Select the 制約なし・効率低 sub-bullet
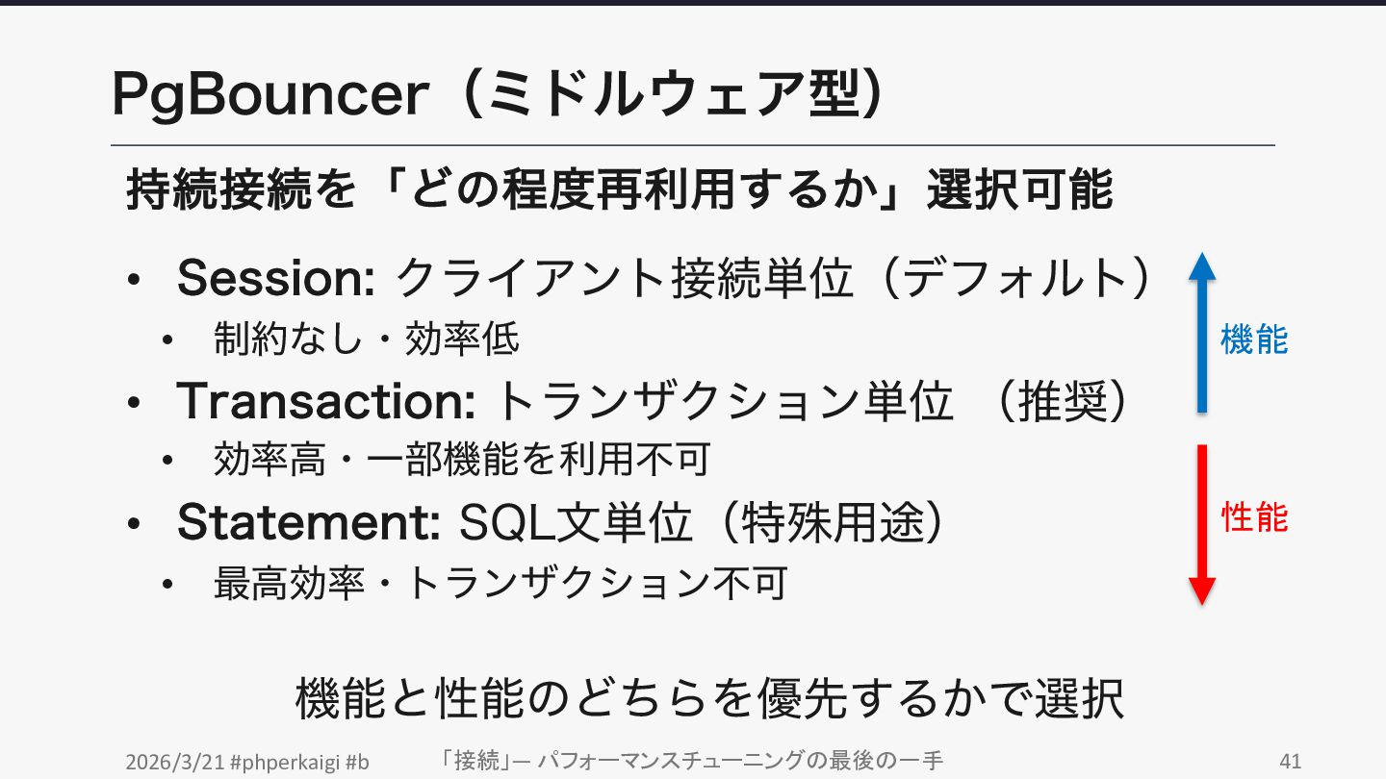 tap(367, 339)
